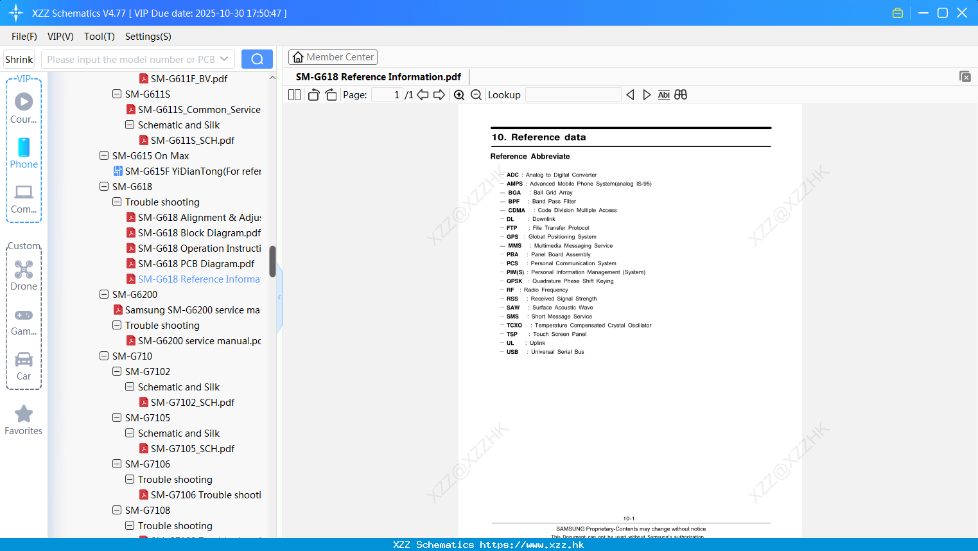Open the Member Center
Screen dimensions: 978x551
tap(333, 57)
